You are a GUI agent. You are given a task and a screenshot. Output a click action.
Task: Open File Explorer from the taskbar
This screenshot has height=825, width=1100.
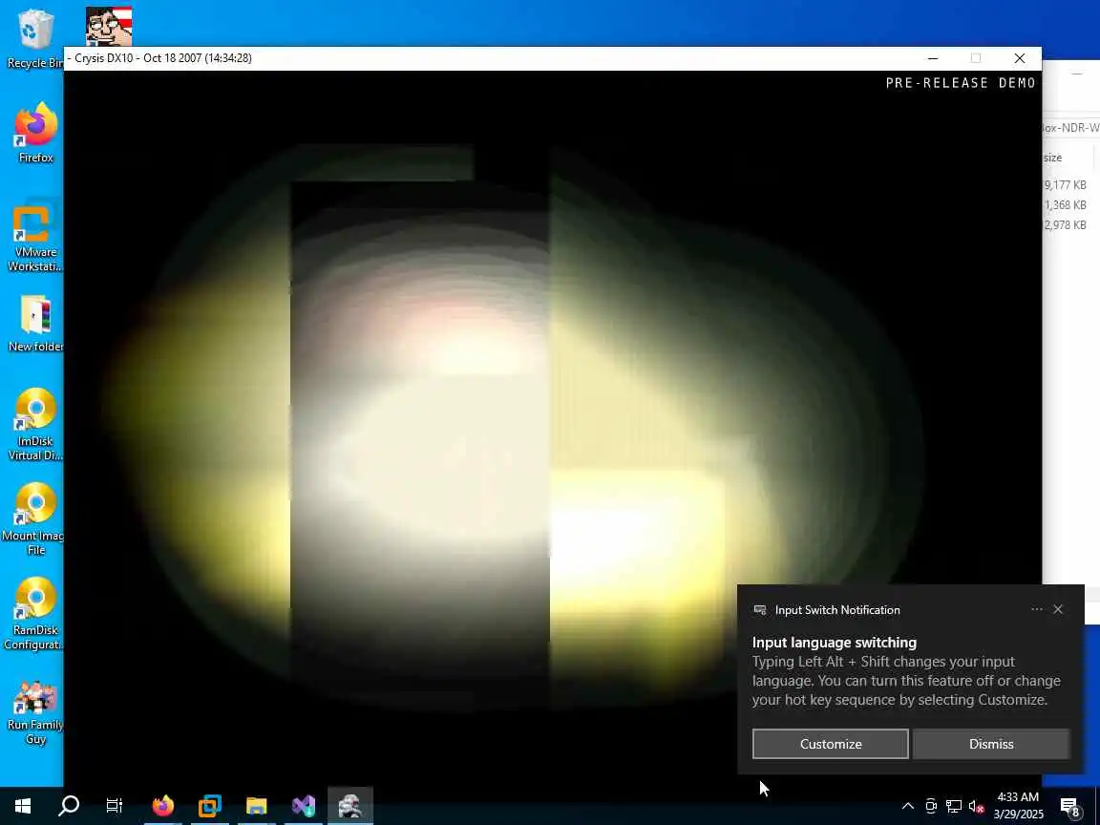pos(256,805)
